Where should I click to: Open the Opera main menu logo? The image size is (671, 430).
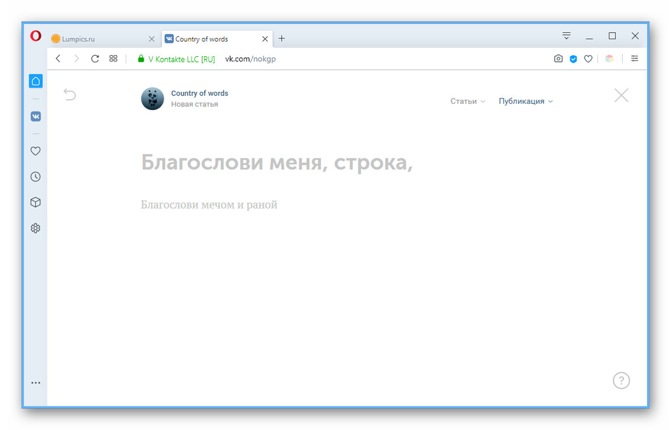pos(36,36)
